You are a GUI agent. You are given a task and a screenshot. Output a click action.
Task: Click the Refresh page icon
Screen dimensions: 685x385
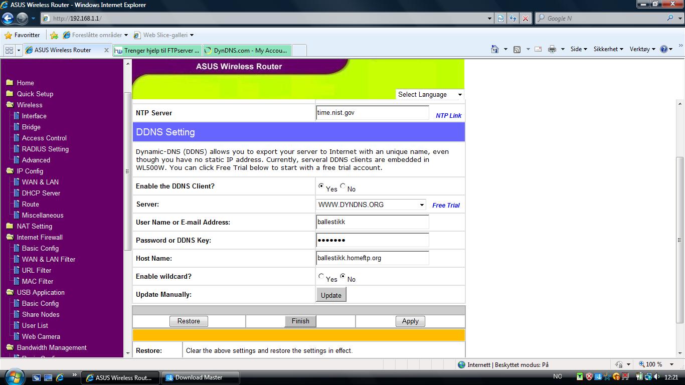[512, 19]
